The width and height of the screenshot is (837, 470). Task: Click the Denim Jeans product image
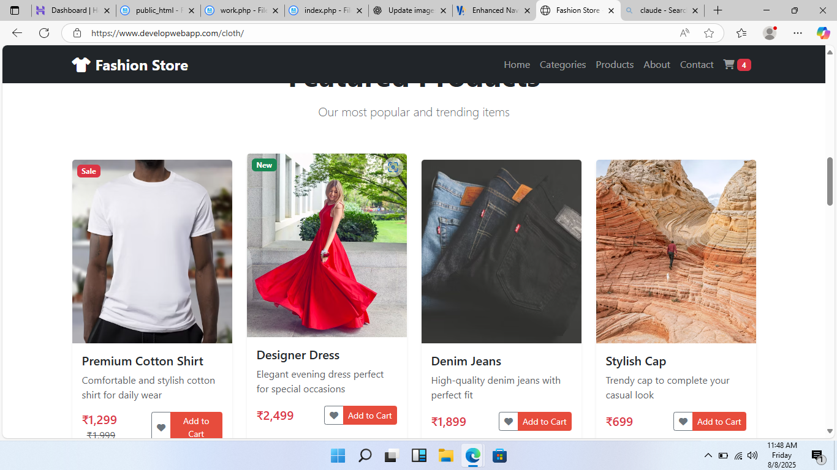coord(501,251)
